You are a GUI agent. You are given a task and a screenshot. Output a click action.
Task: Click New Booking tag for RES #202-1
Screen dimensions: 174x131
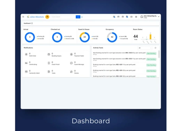151,59
